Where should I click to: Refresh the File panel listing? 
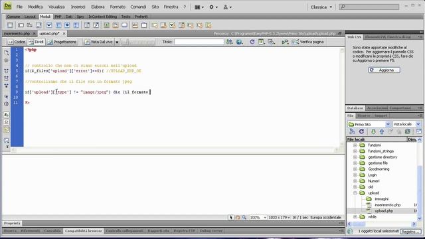(361, 131)
